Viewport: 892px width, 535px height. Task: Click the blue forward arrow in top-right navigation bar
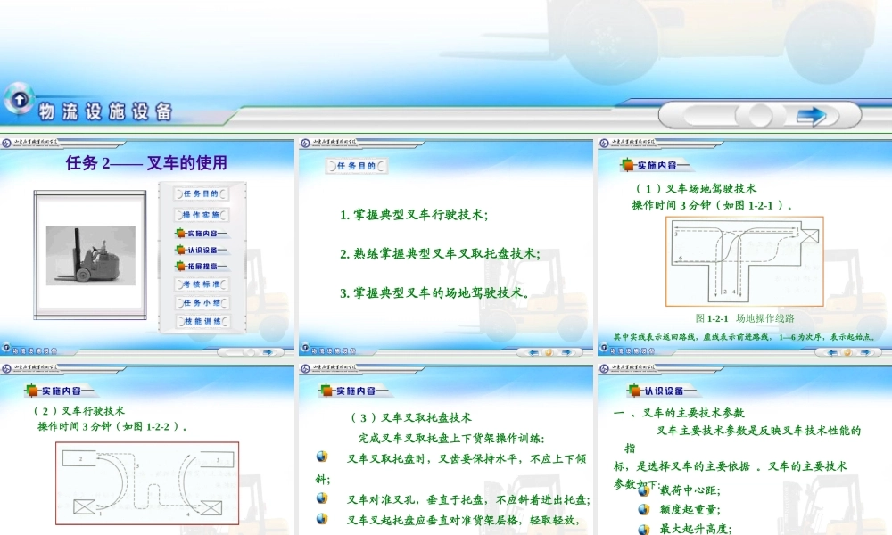tap(810, 116)
